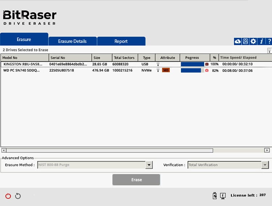Open the system information monitor icon
The height and width of the screenshot is (206, 272).
coord(223,196)
